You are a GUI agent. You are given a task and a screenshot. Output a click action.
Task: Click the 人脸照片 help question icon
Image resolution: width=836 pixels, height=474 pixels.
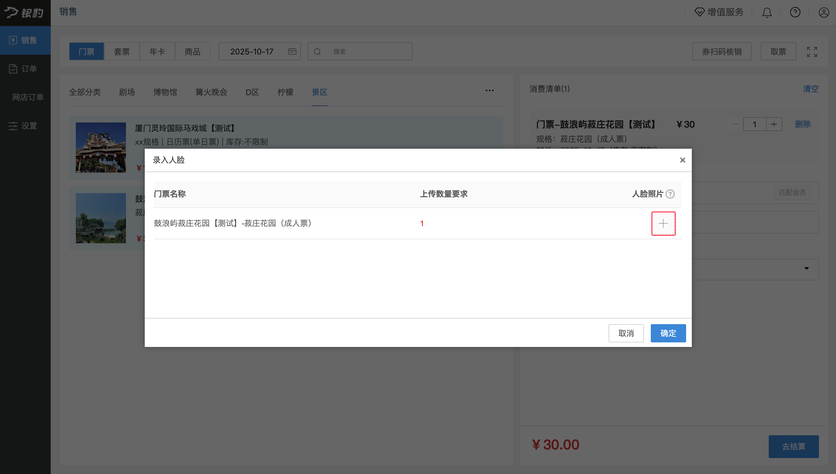(670, 194)
